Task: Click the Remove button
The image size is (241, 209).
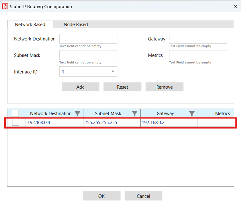Action: coord(164,87)
